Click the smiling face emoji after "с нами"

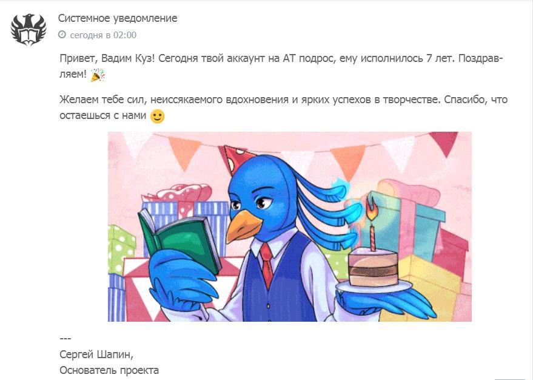click(x=157, y=116)
